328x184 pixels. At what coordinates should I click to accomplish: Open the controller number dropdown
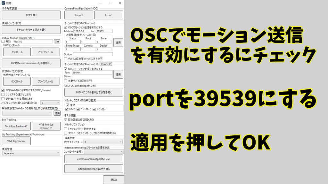[103, 151]
